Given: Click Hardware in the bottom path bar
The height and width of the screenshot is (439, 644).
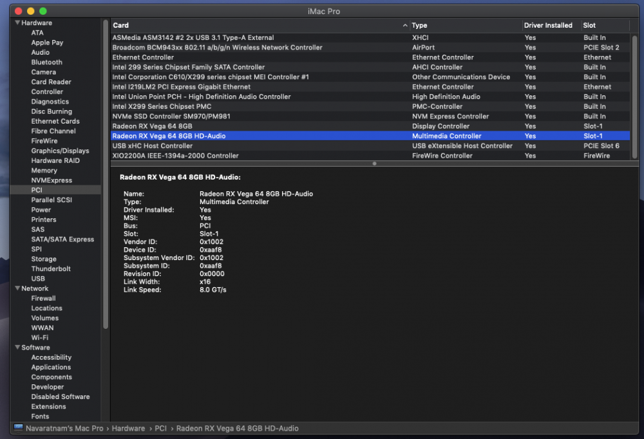Looking at the screenshot, I should pos(128,428).
